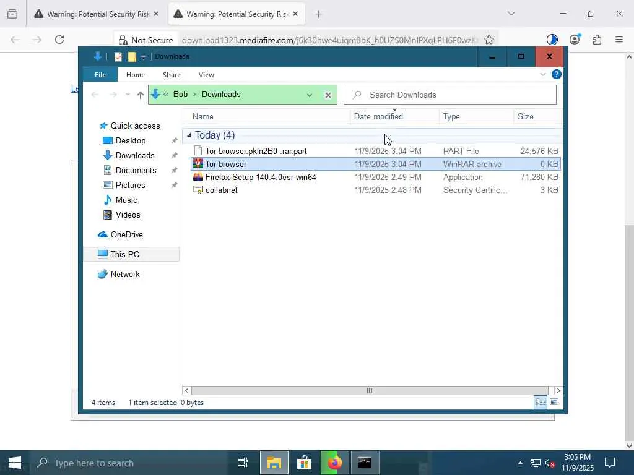Switch to Large icons view layout button
The image size is (634, 475).
coord(554,402)
